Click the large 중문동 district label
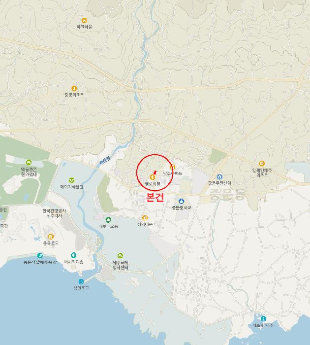 coord(227,195)
